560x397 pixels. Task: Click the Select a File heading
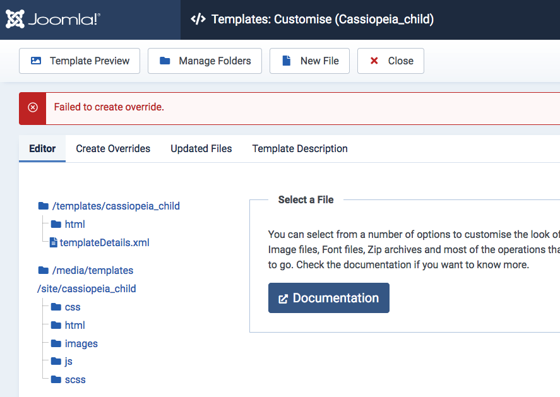pyautogui.click(x=306, y=199)
